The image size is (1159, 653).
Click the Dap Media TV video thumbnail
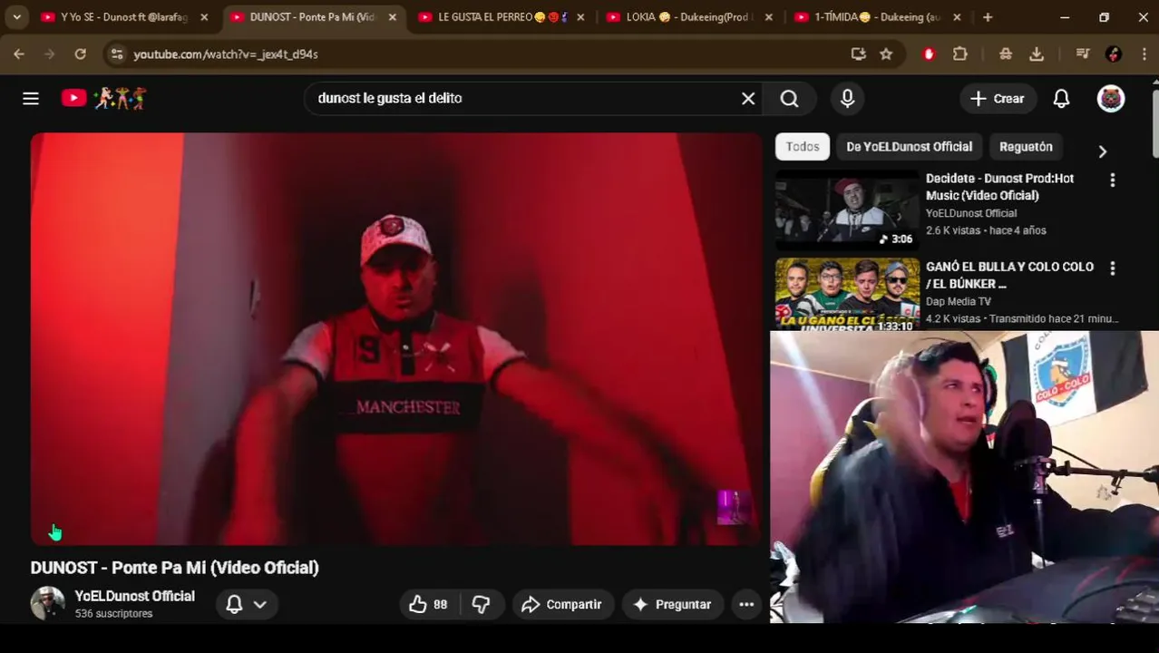[x=847, y=293]
